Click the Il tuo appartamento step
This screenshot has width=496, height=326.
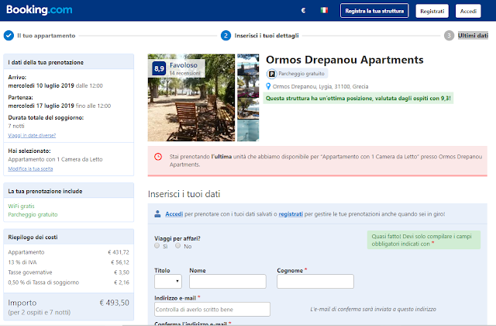46,36
